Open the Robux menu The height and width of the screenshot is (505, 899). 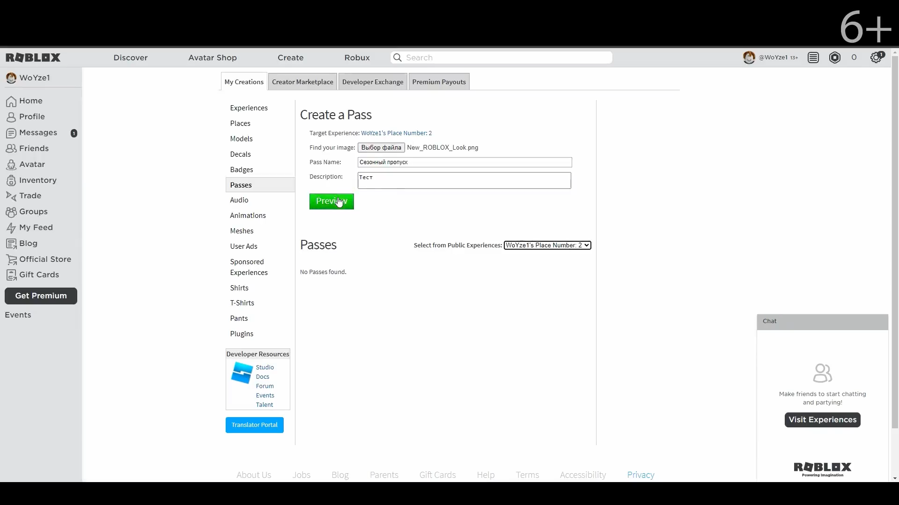[x=357, y=58]
